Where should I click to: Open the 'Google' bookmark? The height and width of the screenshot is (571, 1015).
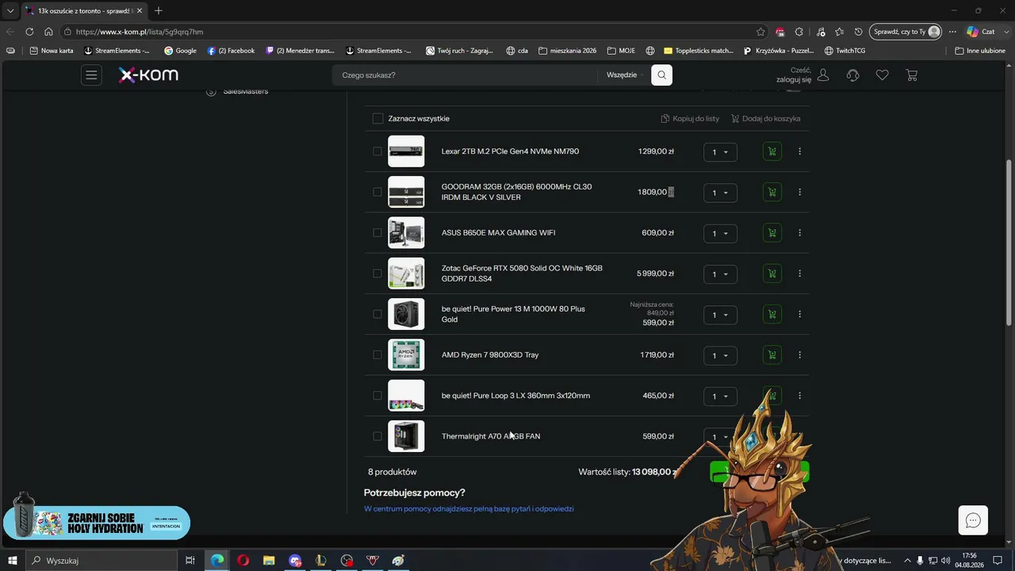(x=180, y=51)
